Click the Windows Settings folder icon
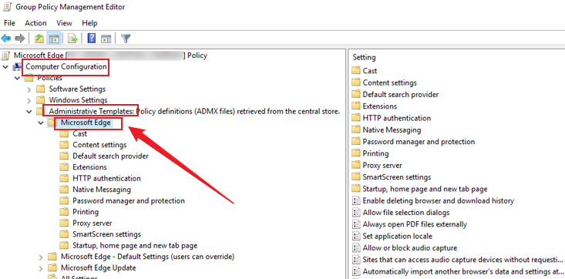This screenshot has width=565, height=279. [x=40, y=100]
